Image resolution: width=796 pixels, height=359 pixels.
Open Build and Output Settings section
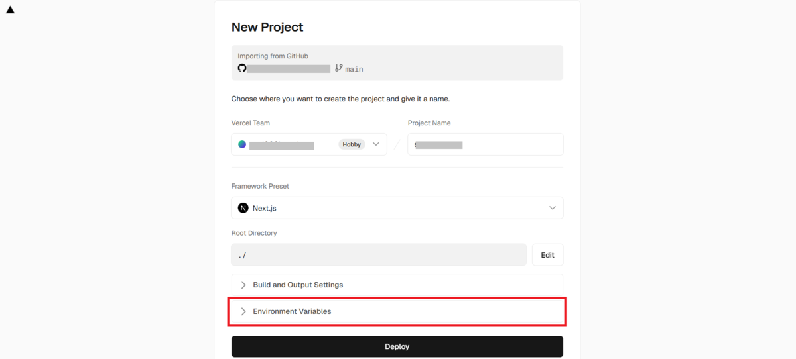click(397, 285)
